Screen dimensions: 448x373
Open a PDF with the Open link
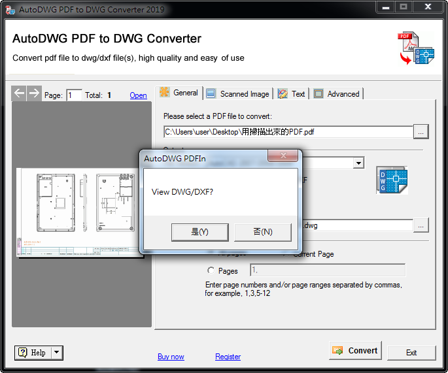coord(138,95)
